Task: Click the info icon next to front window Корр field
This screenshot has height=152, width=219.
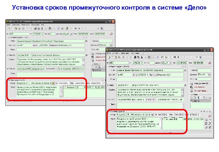Action: pyautogui.click(x=185, y=70)
